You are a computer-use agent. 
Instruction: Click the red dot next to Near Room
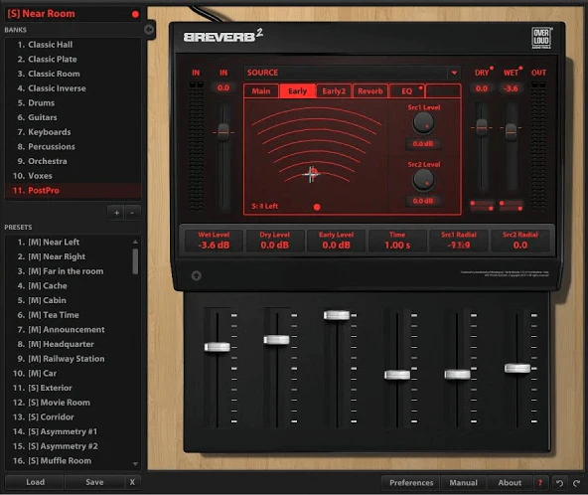135,14
